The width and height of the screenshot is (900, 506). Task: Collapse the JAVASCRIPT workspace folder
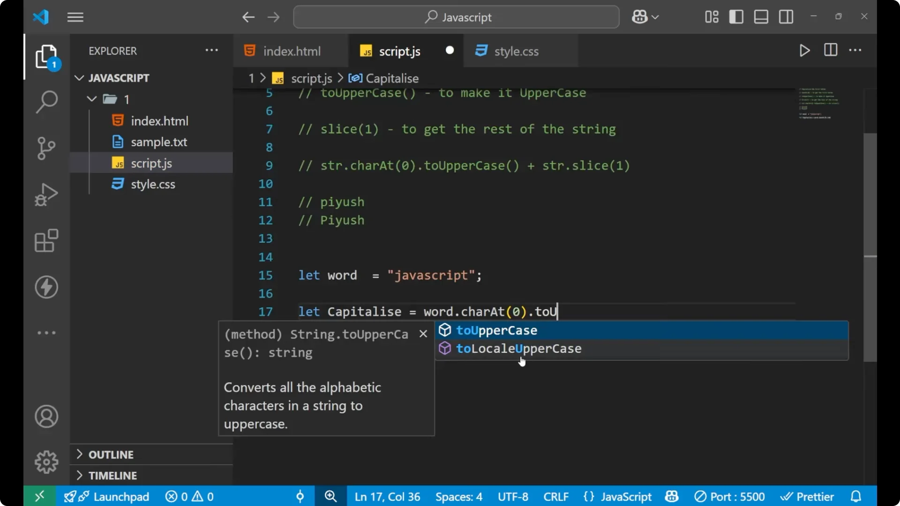(79, 78)
